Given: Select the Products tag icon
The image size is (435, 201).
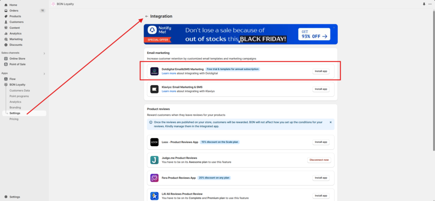Looking at the screenshot, I should [x=6, y=17].
